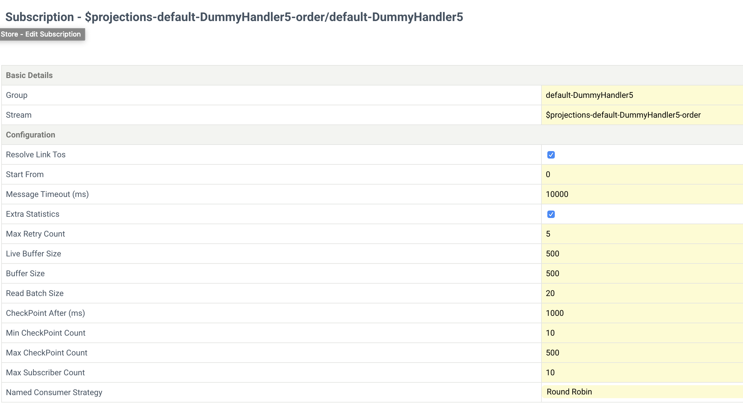Click the Stream name input field
Viewport: 743px width, 405px height.
(x=642, y=115)
